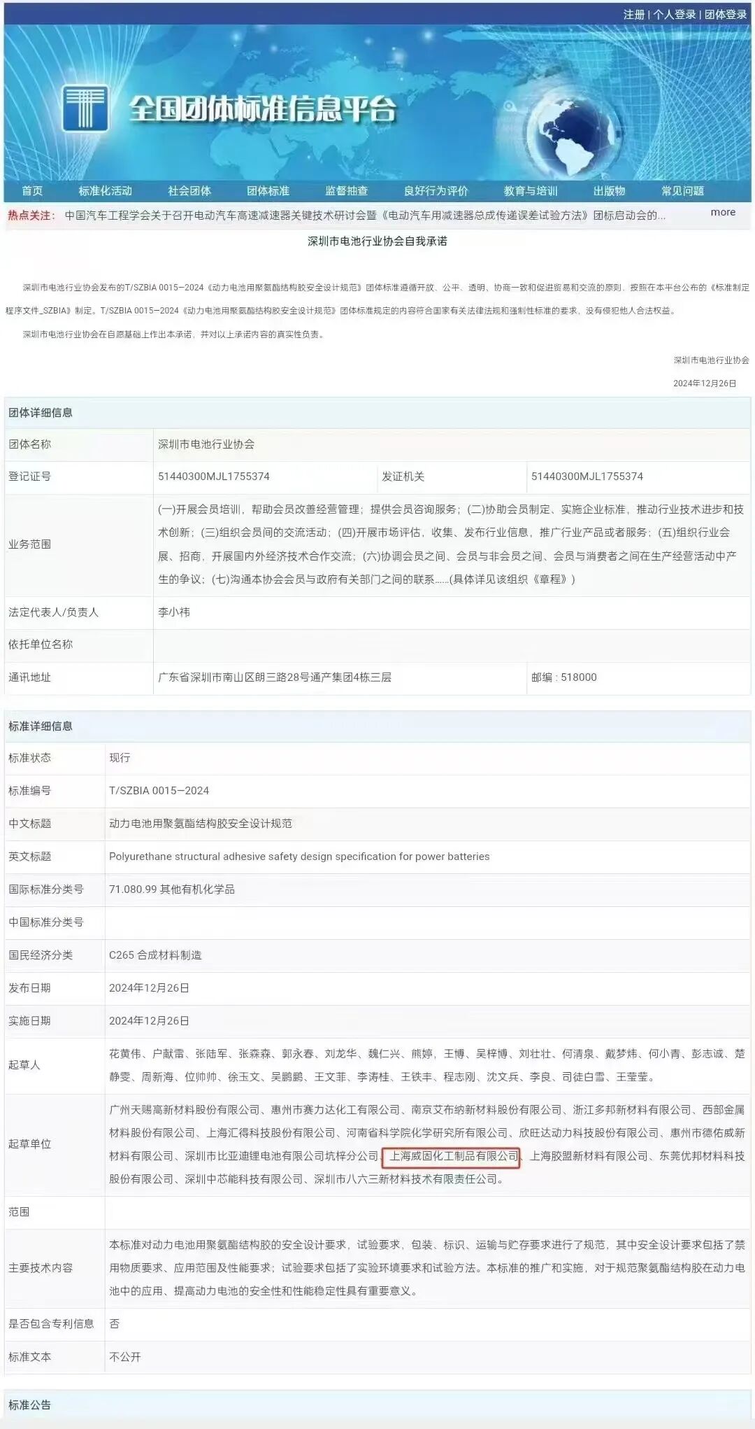Select the English title Polyurethane structural adhesive

pos(299,857)
